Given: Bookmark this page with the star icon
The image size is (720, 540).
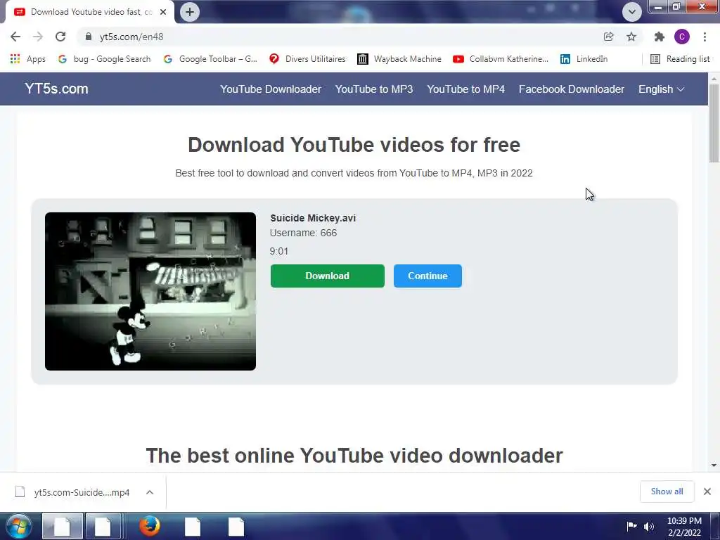Looking at the screenshot, I should [x=631, y=37].
